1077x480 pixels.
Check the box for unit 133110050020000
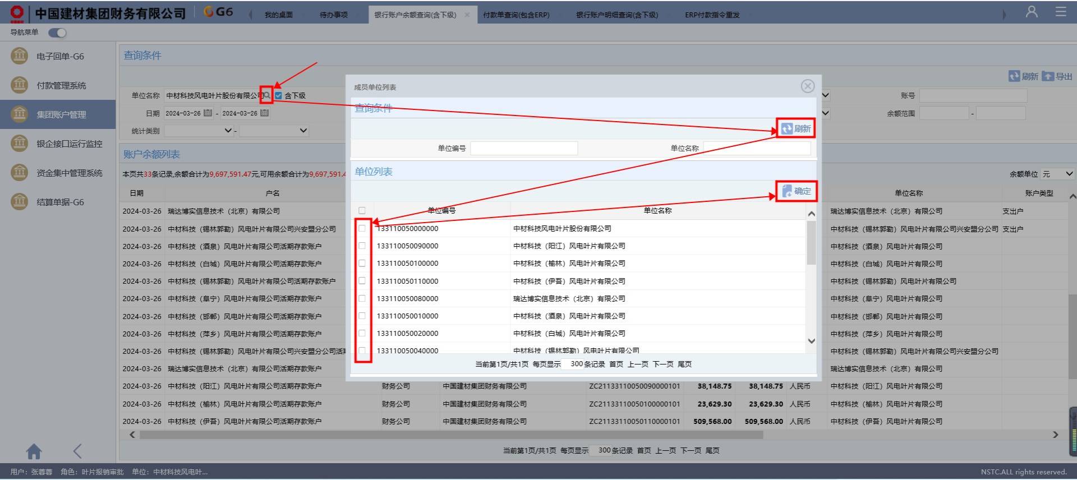[x=362, y=333]
